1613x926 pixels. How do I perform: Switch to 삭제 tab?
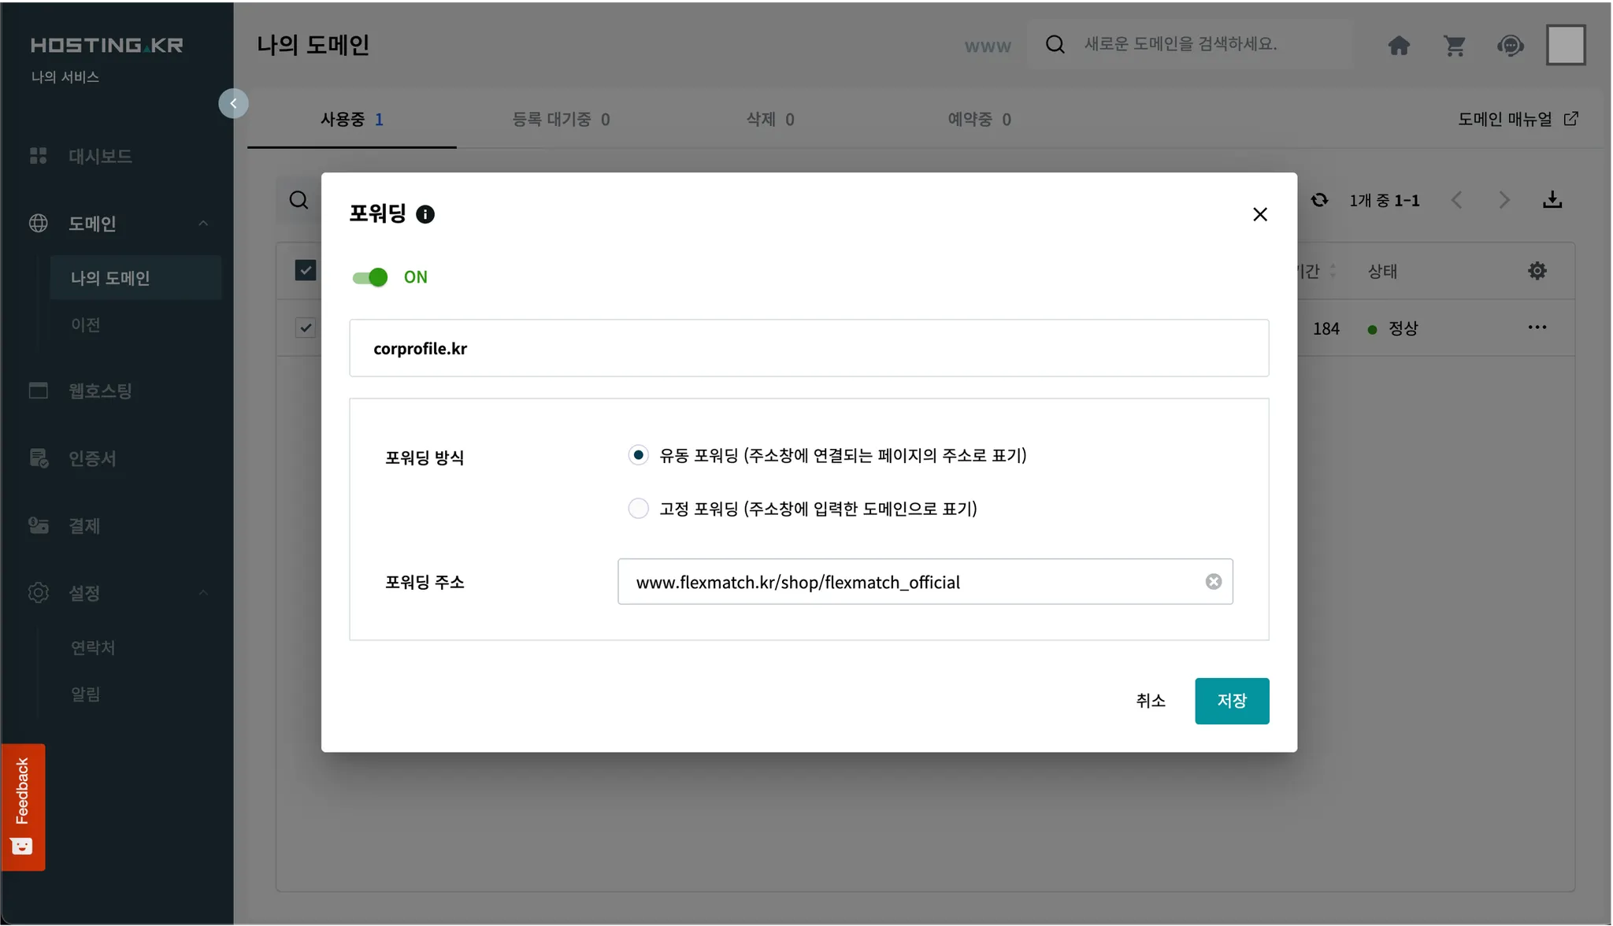[x=769, y=120]
